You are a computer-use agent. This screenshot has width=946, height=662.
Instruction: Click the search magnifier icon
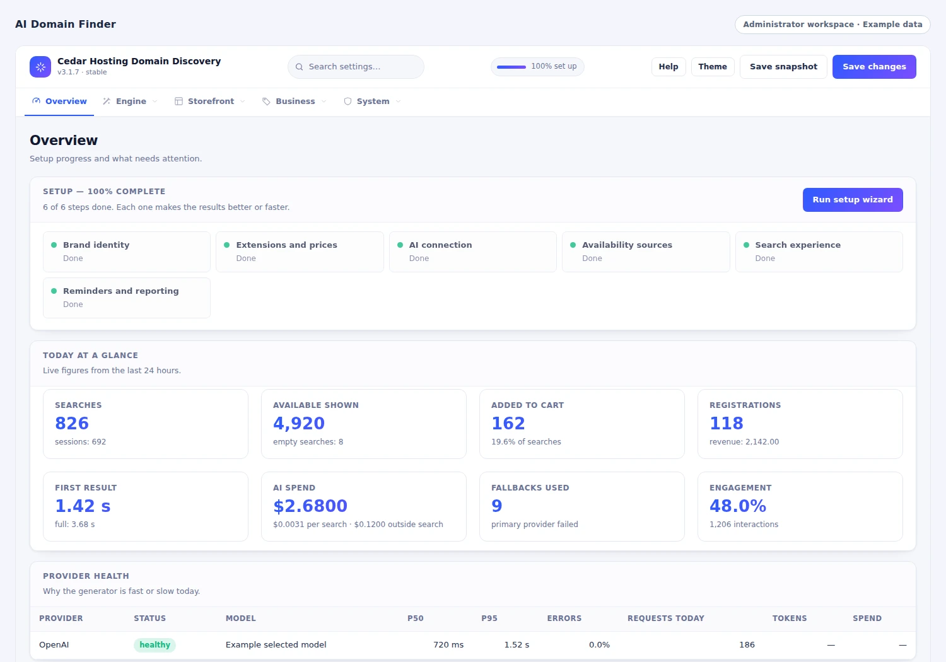[300, 67]
